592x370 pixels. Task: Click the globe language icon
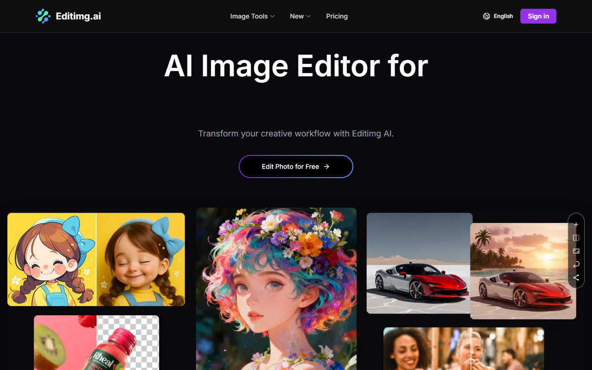[487, 16]
